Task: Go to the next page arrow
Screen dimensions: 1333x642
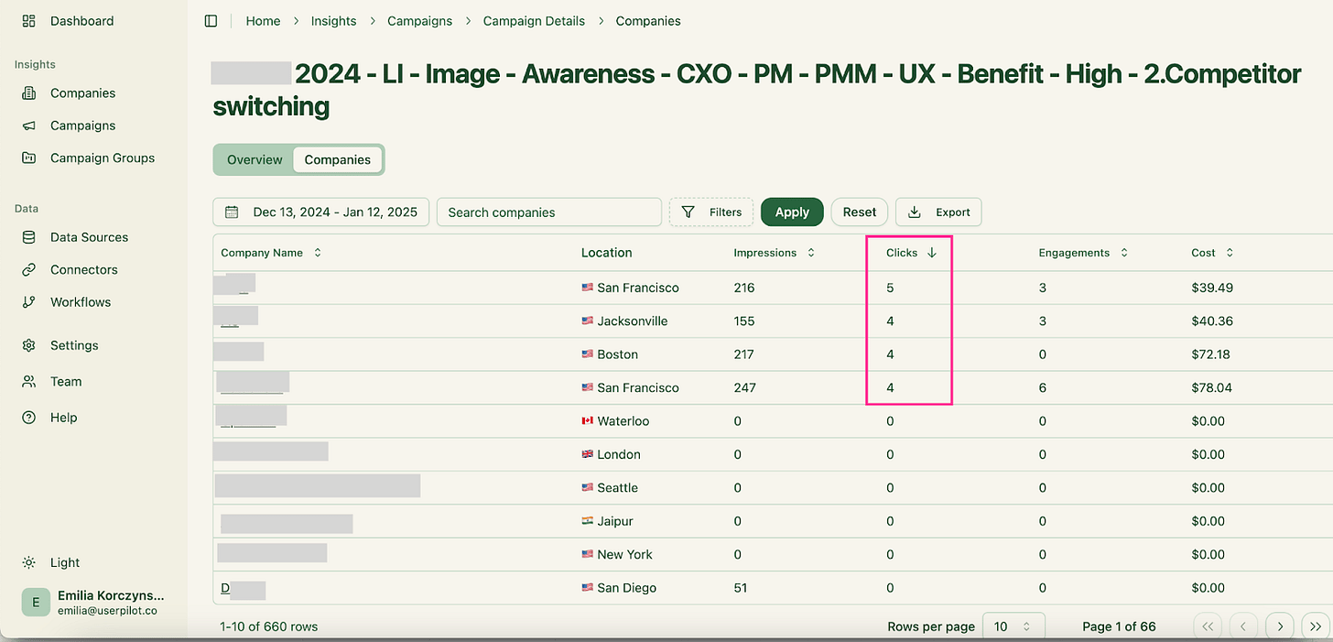Action: tap(1280, 626)
